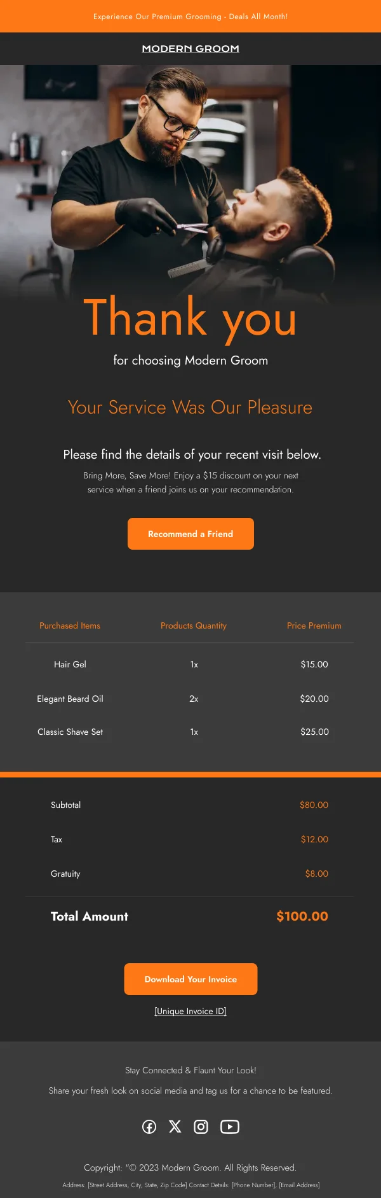Click the X social media icon

(x=175, y=1126)
